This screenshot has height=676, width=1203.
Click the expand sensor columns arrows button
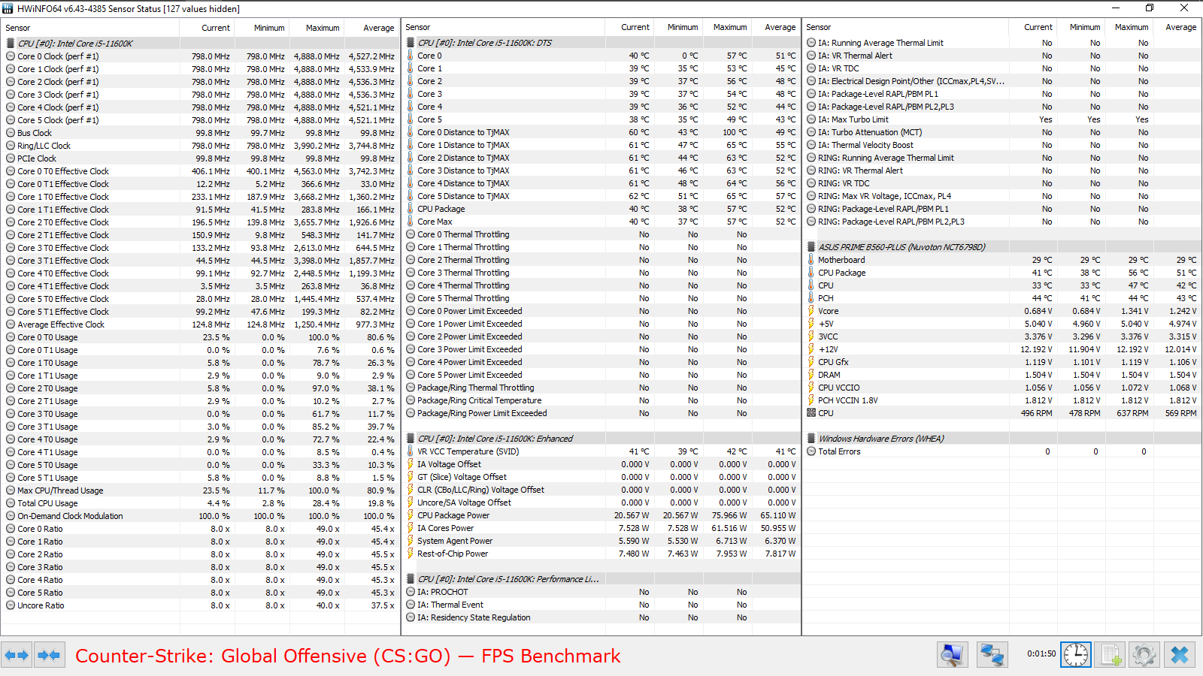coord(17,655)
